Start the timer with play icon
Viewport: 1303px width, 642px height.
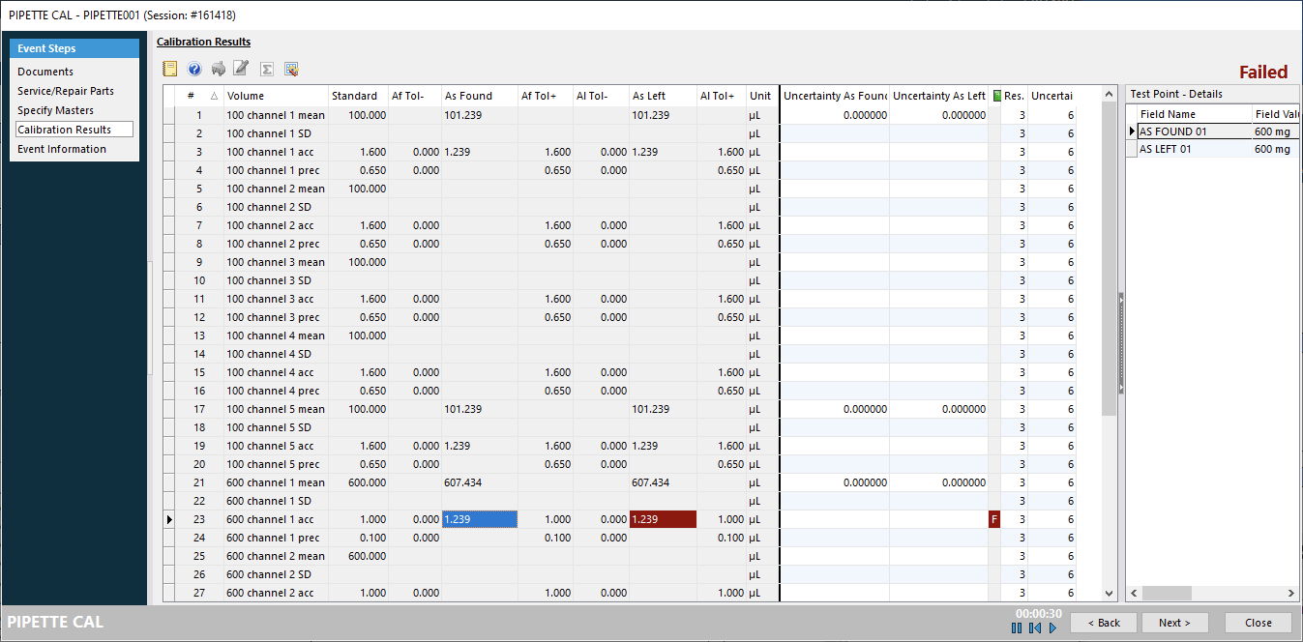click(x=1053, y=628)
